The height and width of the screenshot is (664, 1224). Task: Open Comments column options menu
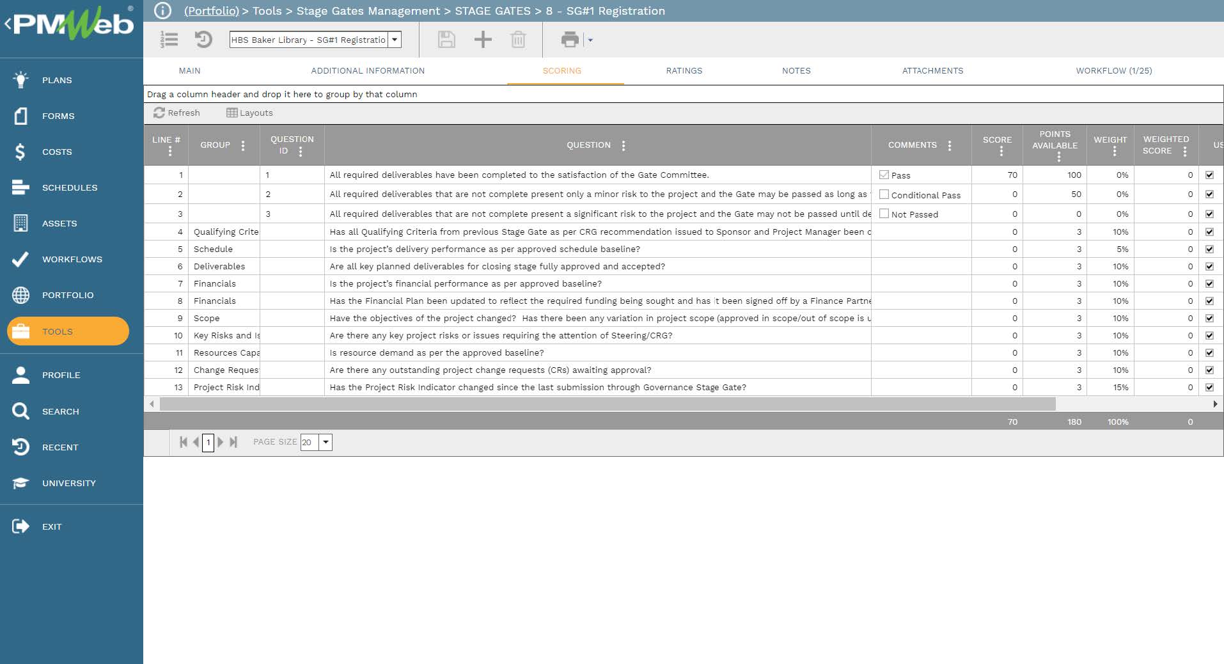click(x=950, y=145)
